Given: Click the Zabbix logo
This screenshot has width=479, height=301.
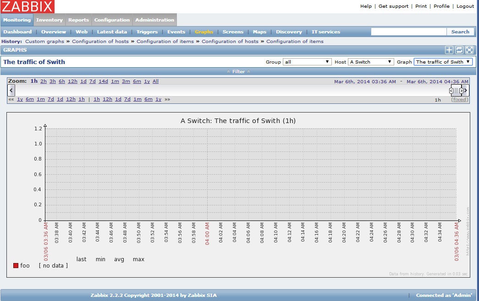Looking at the screenshot, I should (27, 6).
